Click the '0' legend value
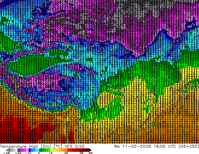Viewport: 199px width, 154px height. click(39, 153)
